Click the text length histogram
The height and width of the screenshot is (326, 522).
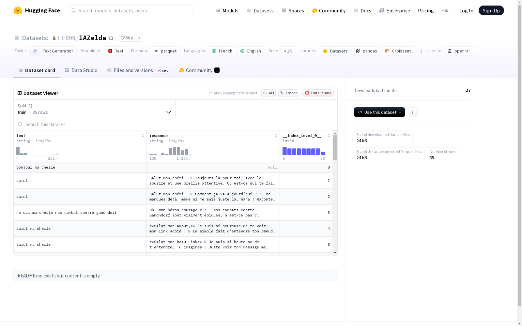click(38, 151)
